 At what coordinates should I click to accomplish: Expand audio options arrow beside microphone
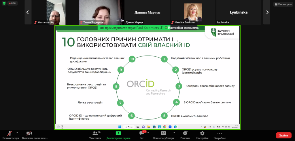[x=17, y=133]
